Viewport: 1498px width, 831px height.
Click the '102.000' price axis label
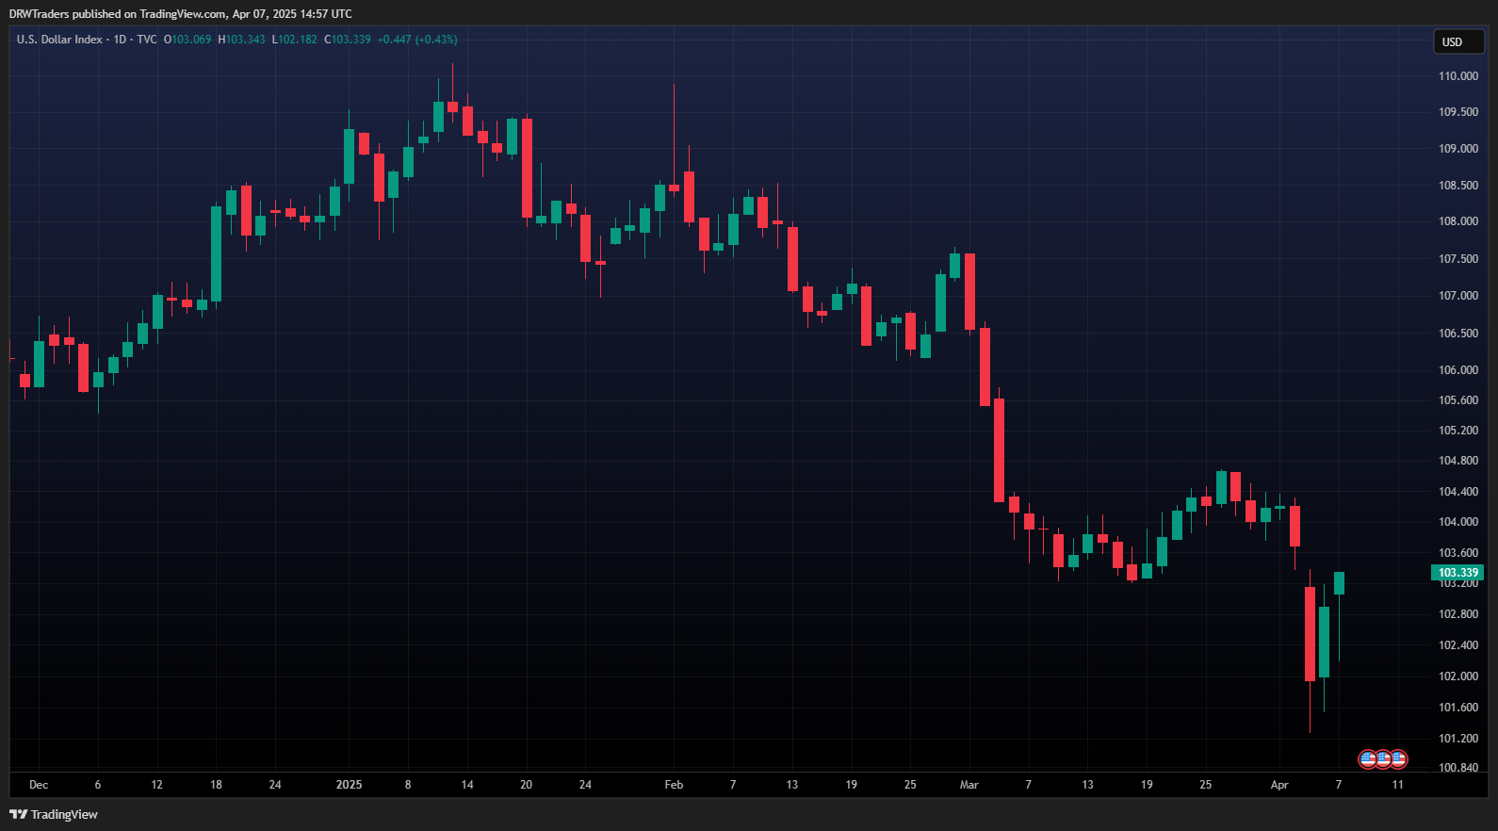[x=1457, y=676]
